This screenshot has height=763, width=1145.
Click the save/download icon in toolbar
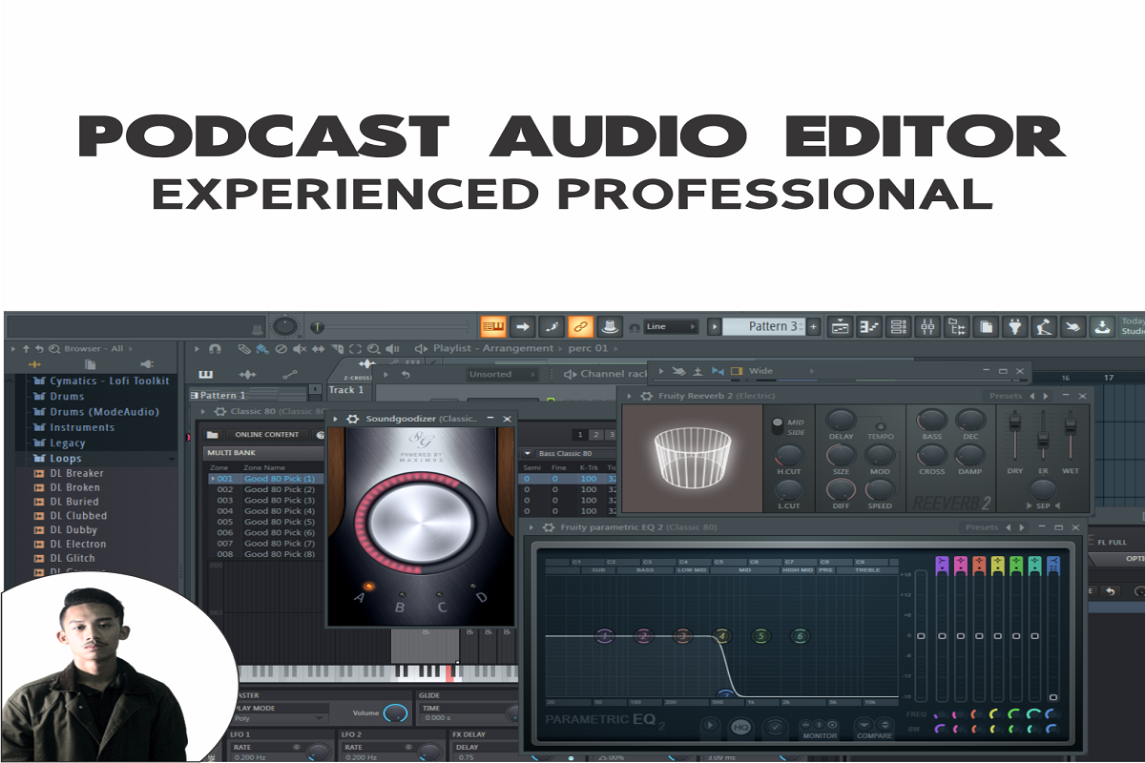pos(1103,327)
